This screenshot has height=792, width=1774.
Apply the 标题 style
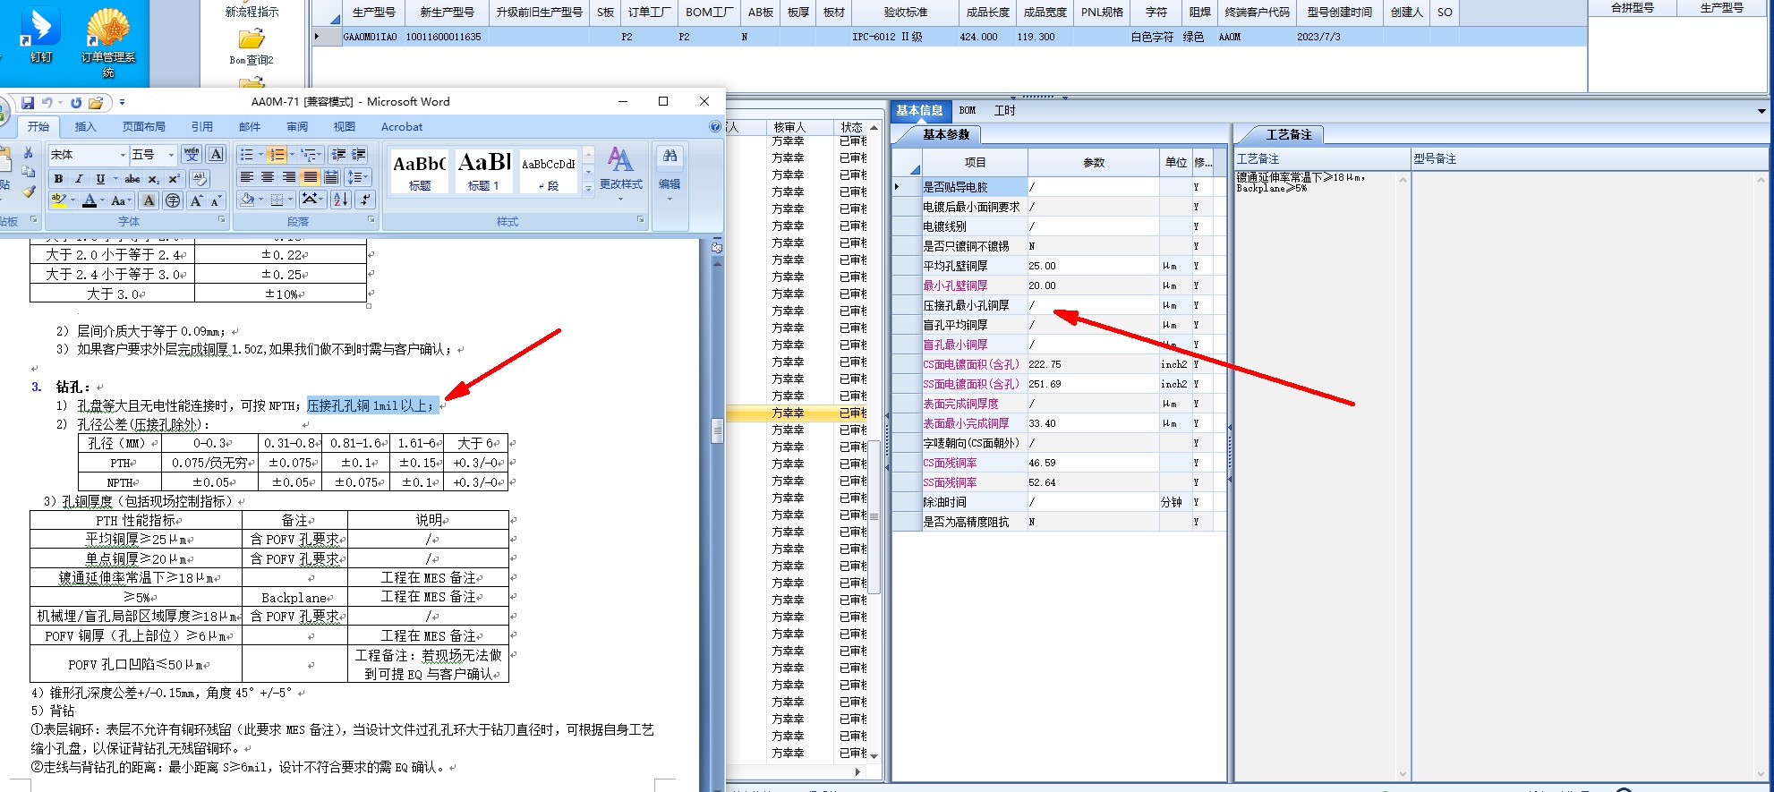[x=420, y=171]
